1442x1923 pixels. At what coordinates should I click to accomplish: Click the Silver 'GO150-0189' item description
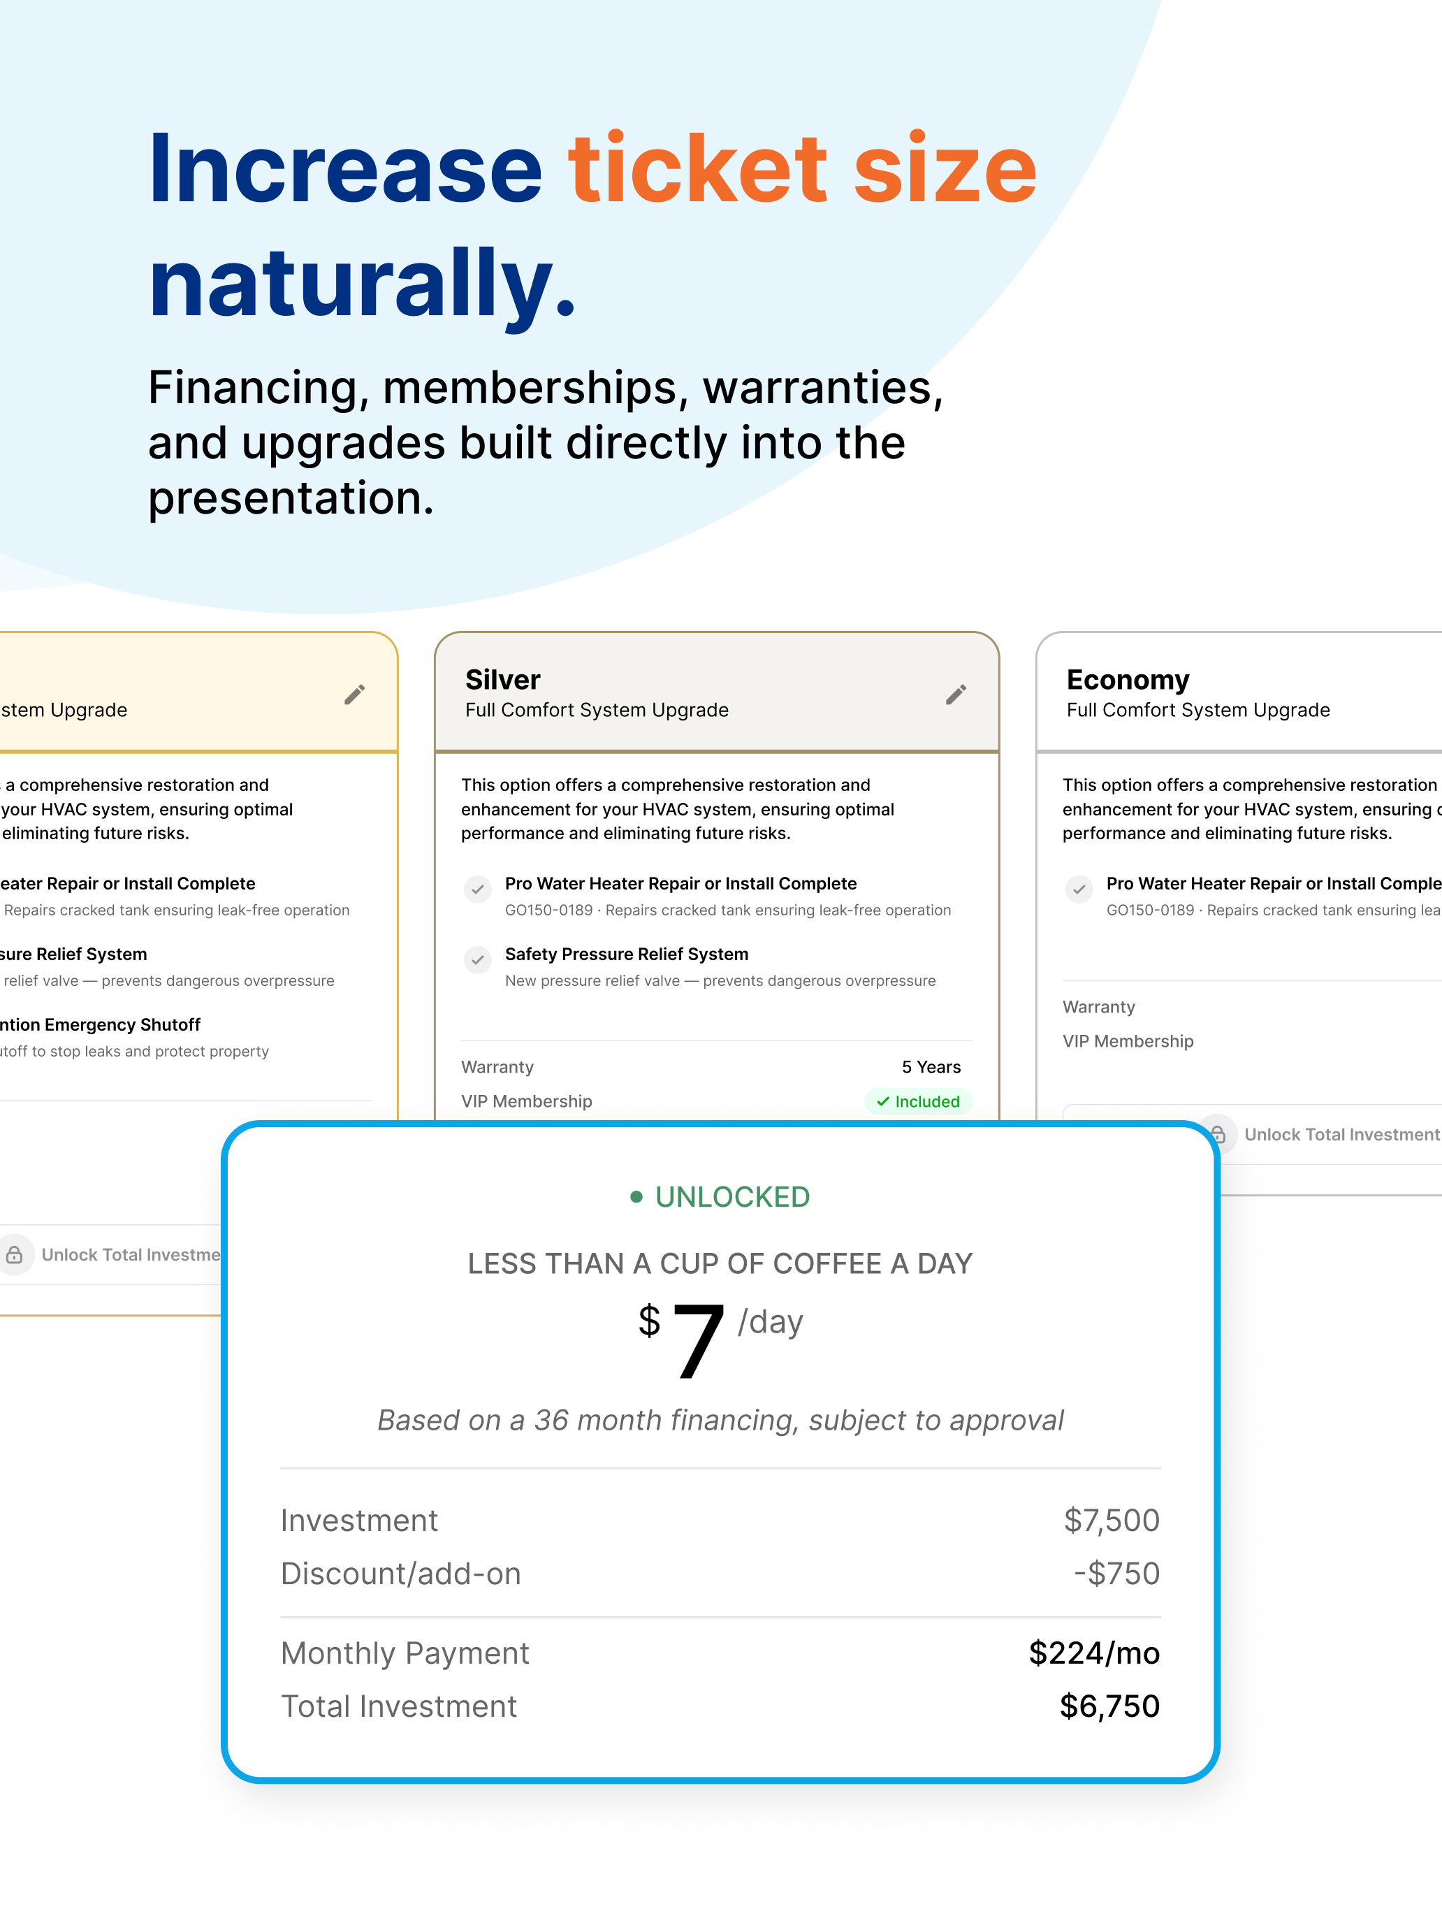pos(729,910)
